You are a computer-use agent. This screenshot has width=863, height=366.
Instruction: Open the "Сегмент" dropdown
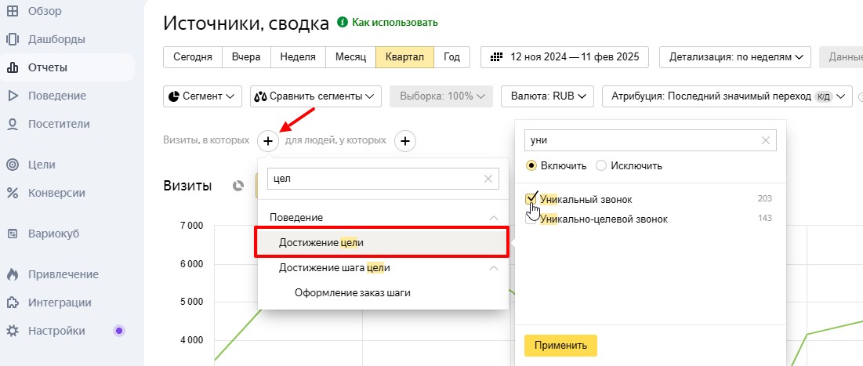[202, 96]
